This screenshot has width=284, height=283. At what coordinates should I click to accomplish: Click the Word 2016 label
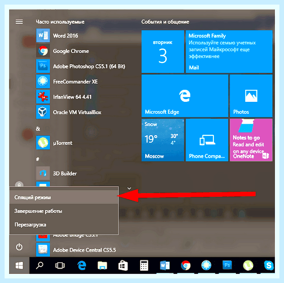66,36
